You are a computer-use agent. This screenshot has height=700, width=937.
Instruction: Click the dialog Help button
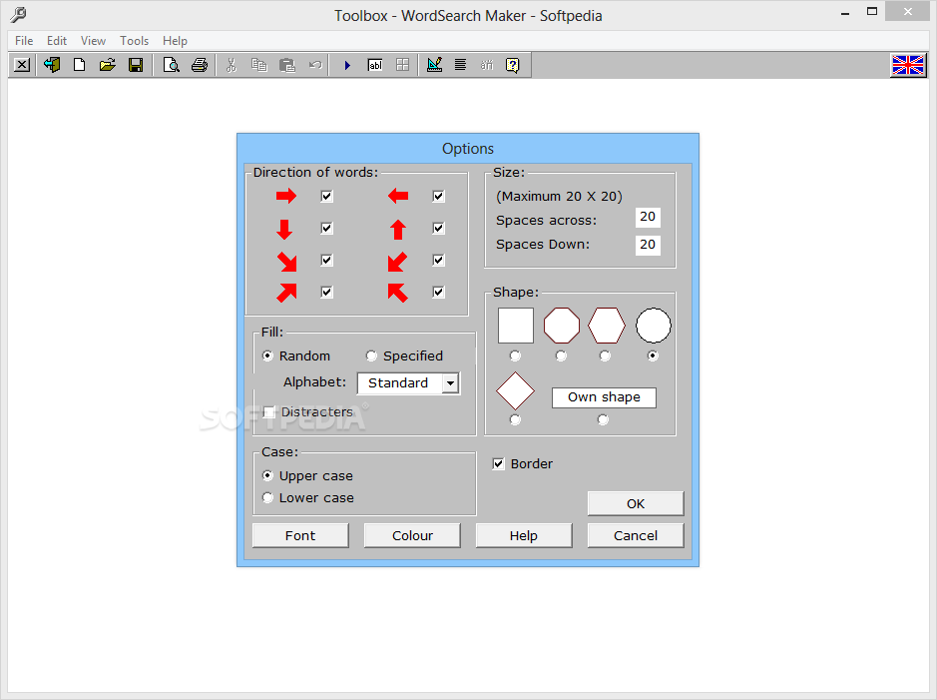click(524, 535)
